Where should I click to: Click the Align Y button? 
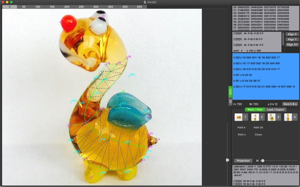coord(292,39)
